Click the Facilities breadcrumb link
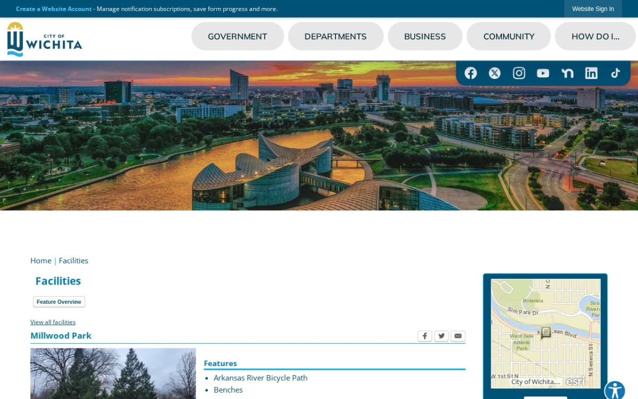 [73, 261]
